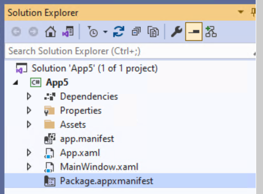The image size is (263, 194).
Task: Select the MainWindow.xaml file
Action: (x=99, y=167)
